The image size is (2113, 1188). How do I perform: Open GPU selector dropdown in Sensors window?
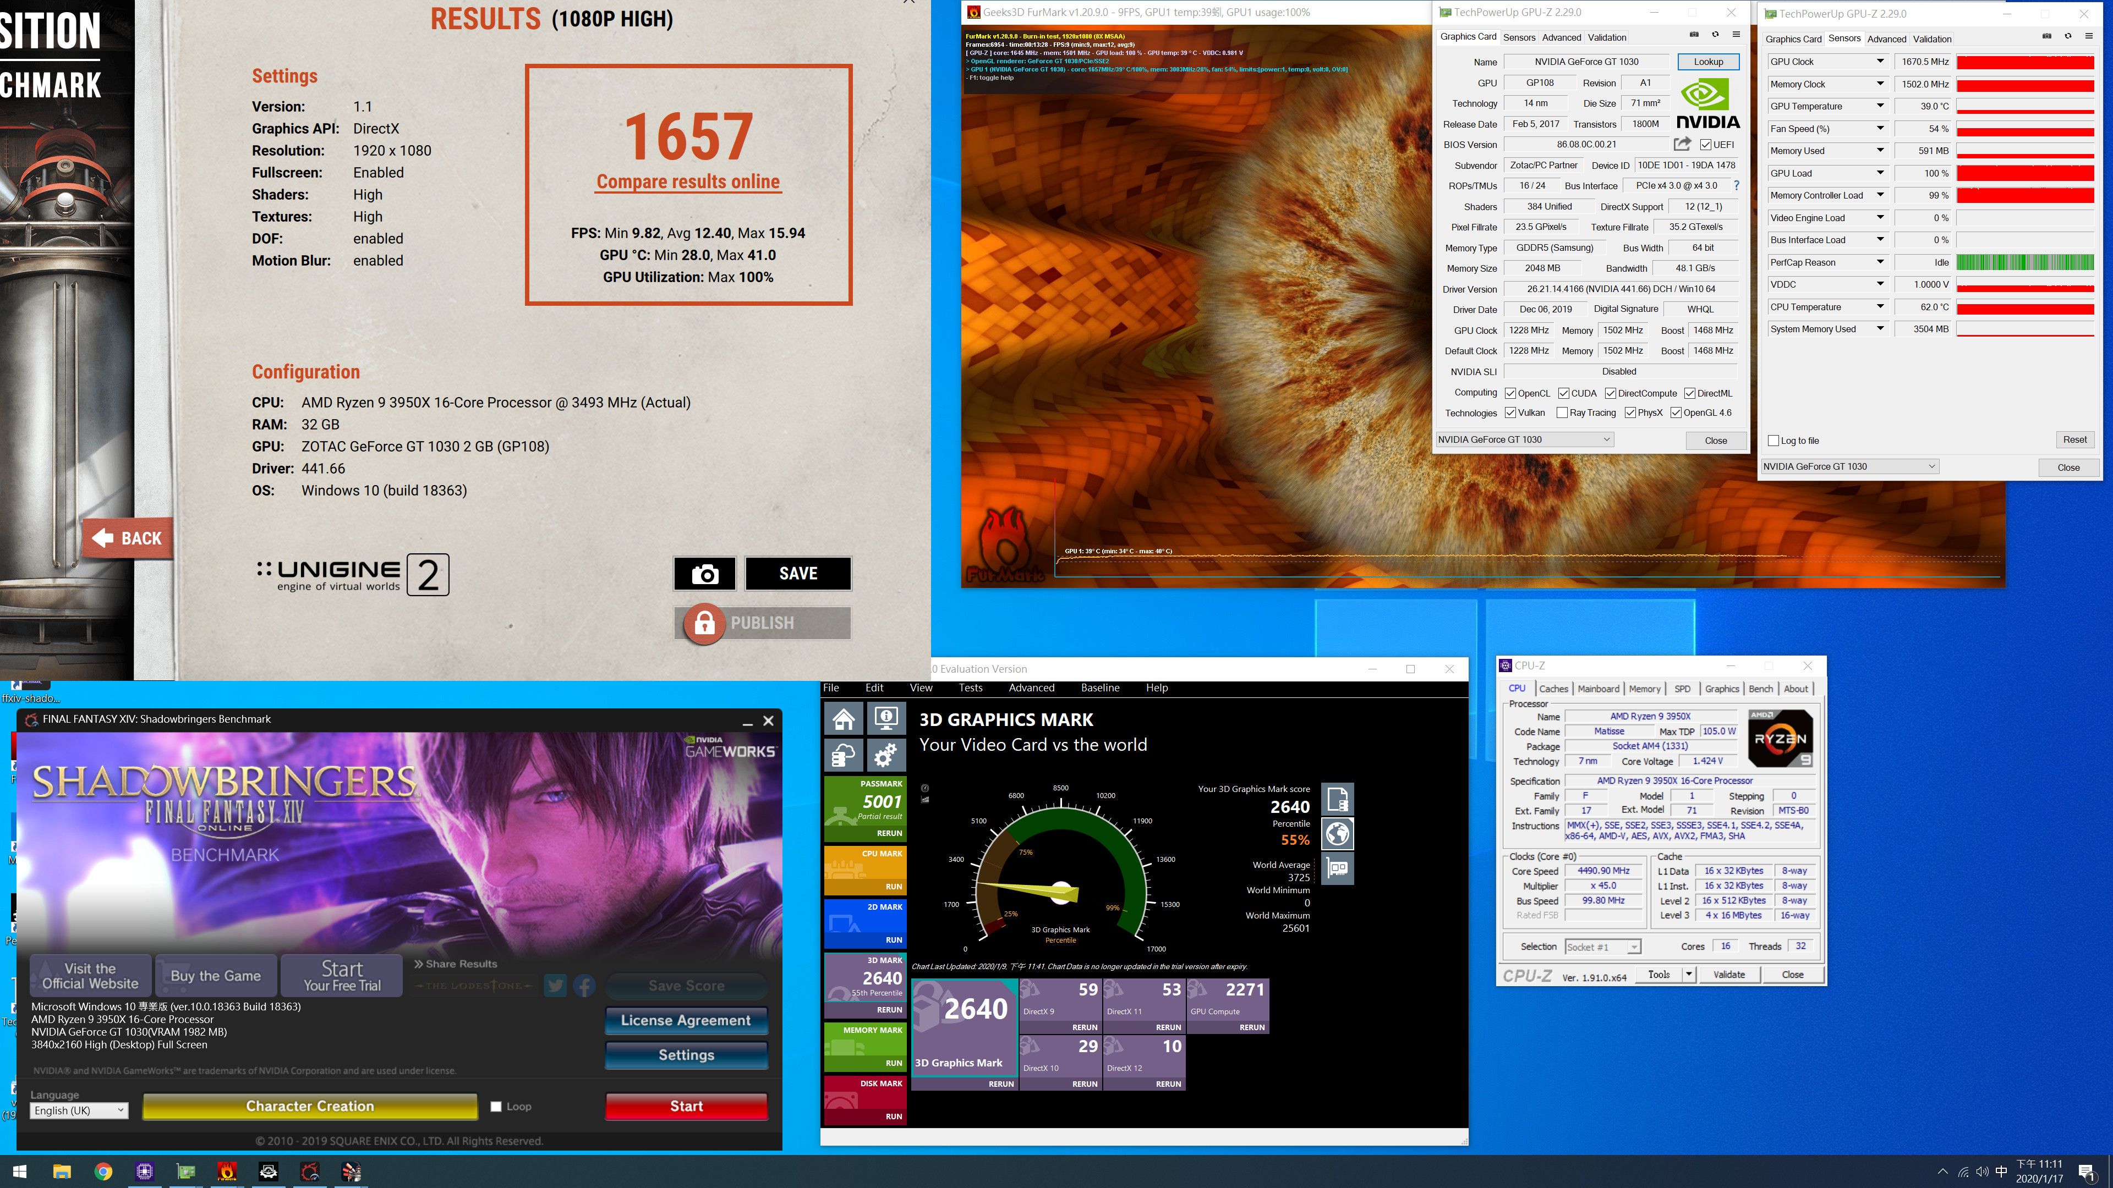click(1849, 466)
